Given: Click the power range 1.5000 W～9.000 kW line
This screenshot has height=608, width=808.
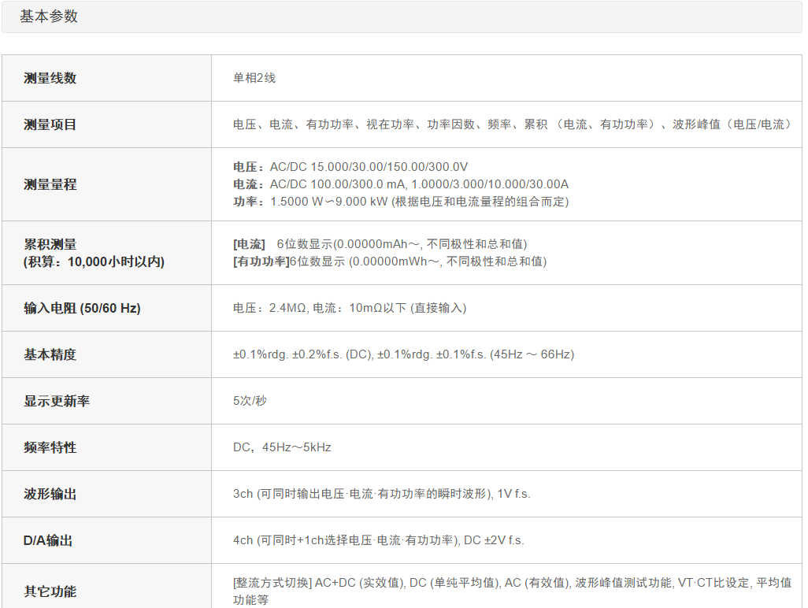Looking at the screenshot, I should (x=401, y=202).
